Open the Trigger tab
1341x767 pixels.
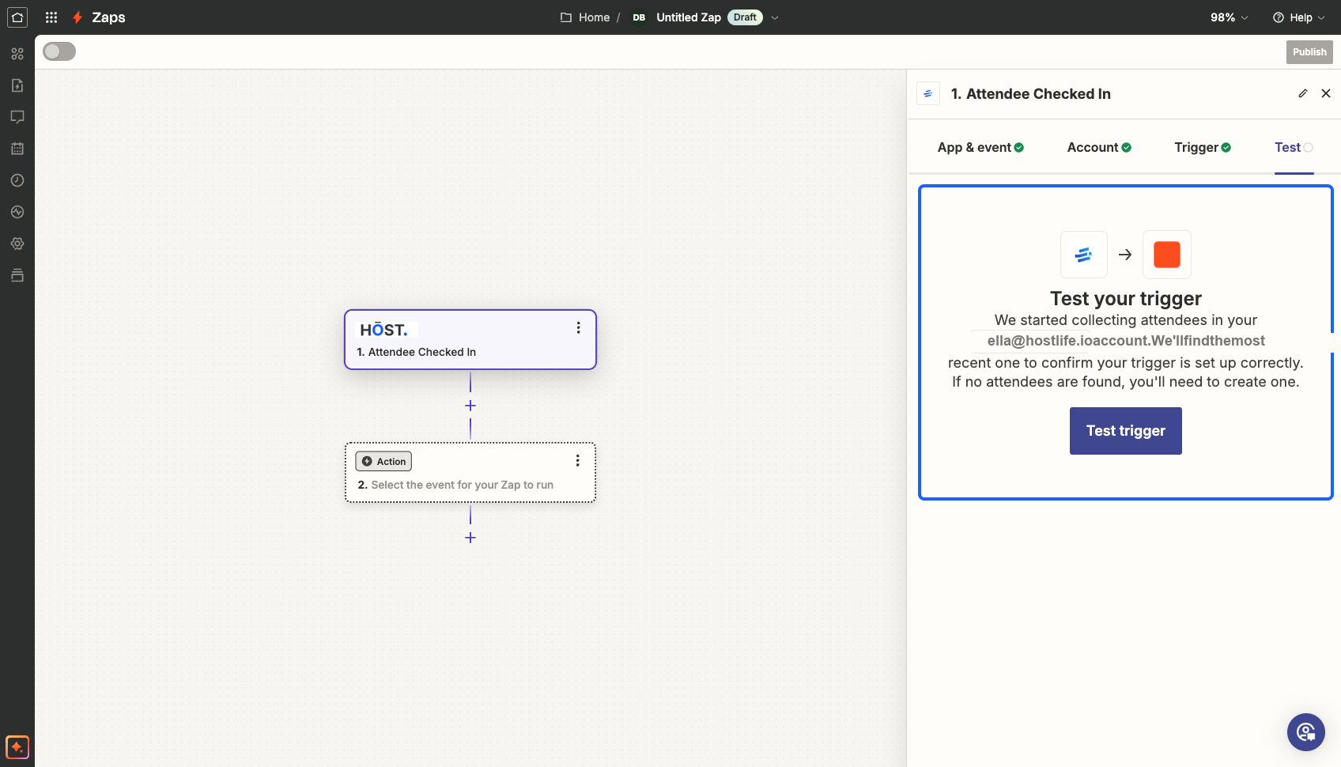[x=1203, y=147]
